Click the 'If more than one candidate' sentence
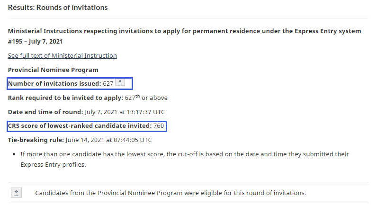 coord(185,160)
